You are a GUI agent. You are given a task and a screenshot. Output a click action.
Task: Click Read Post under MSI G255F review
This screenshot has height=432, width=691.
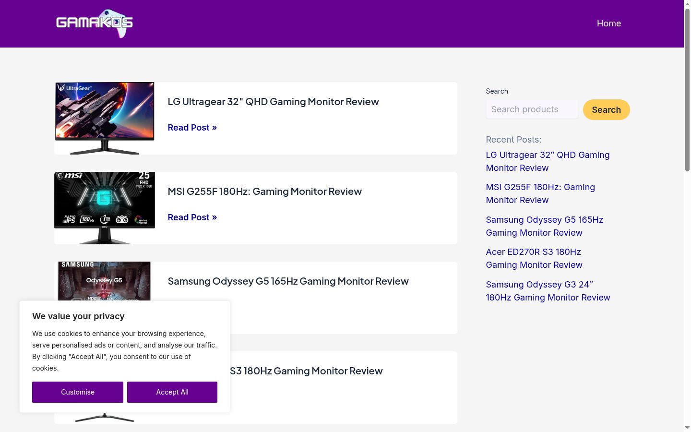pos(192,217)
